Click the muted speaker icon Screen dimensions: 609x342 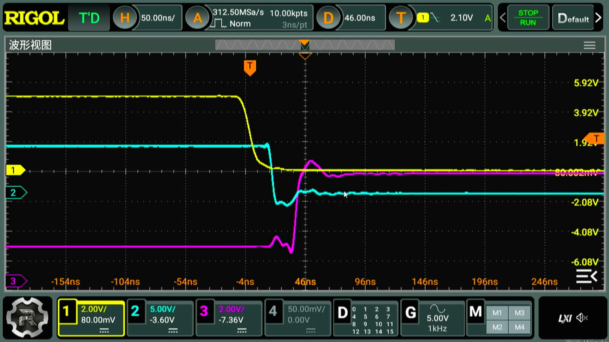coord(582,318)
